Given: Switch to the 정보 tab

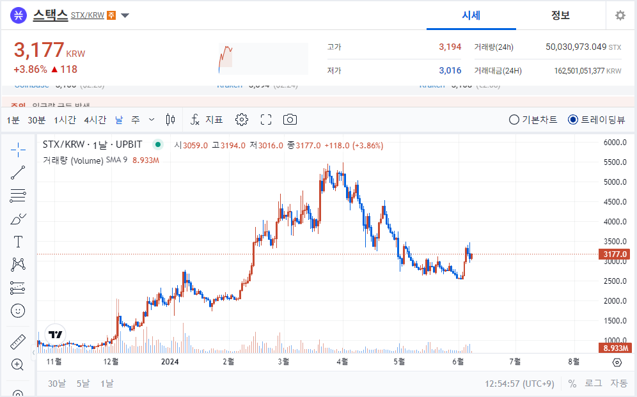Looking at the screenshot, I should 561,15.
